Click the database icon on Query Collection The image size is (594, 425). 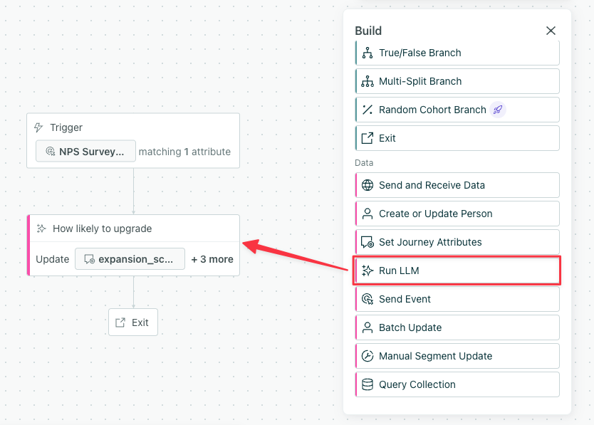(x=368, y=384)
